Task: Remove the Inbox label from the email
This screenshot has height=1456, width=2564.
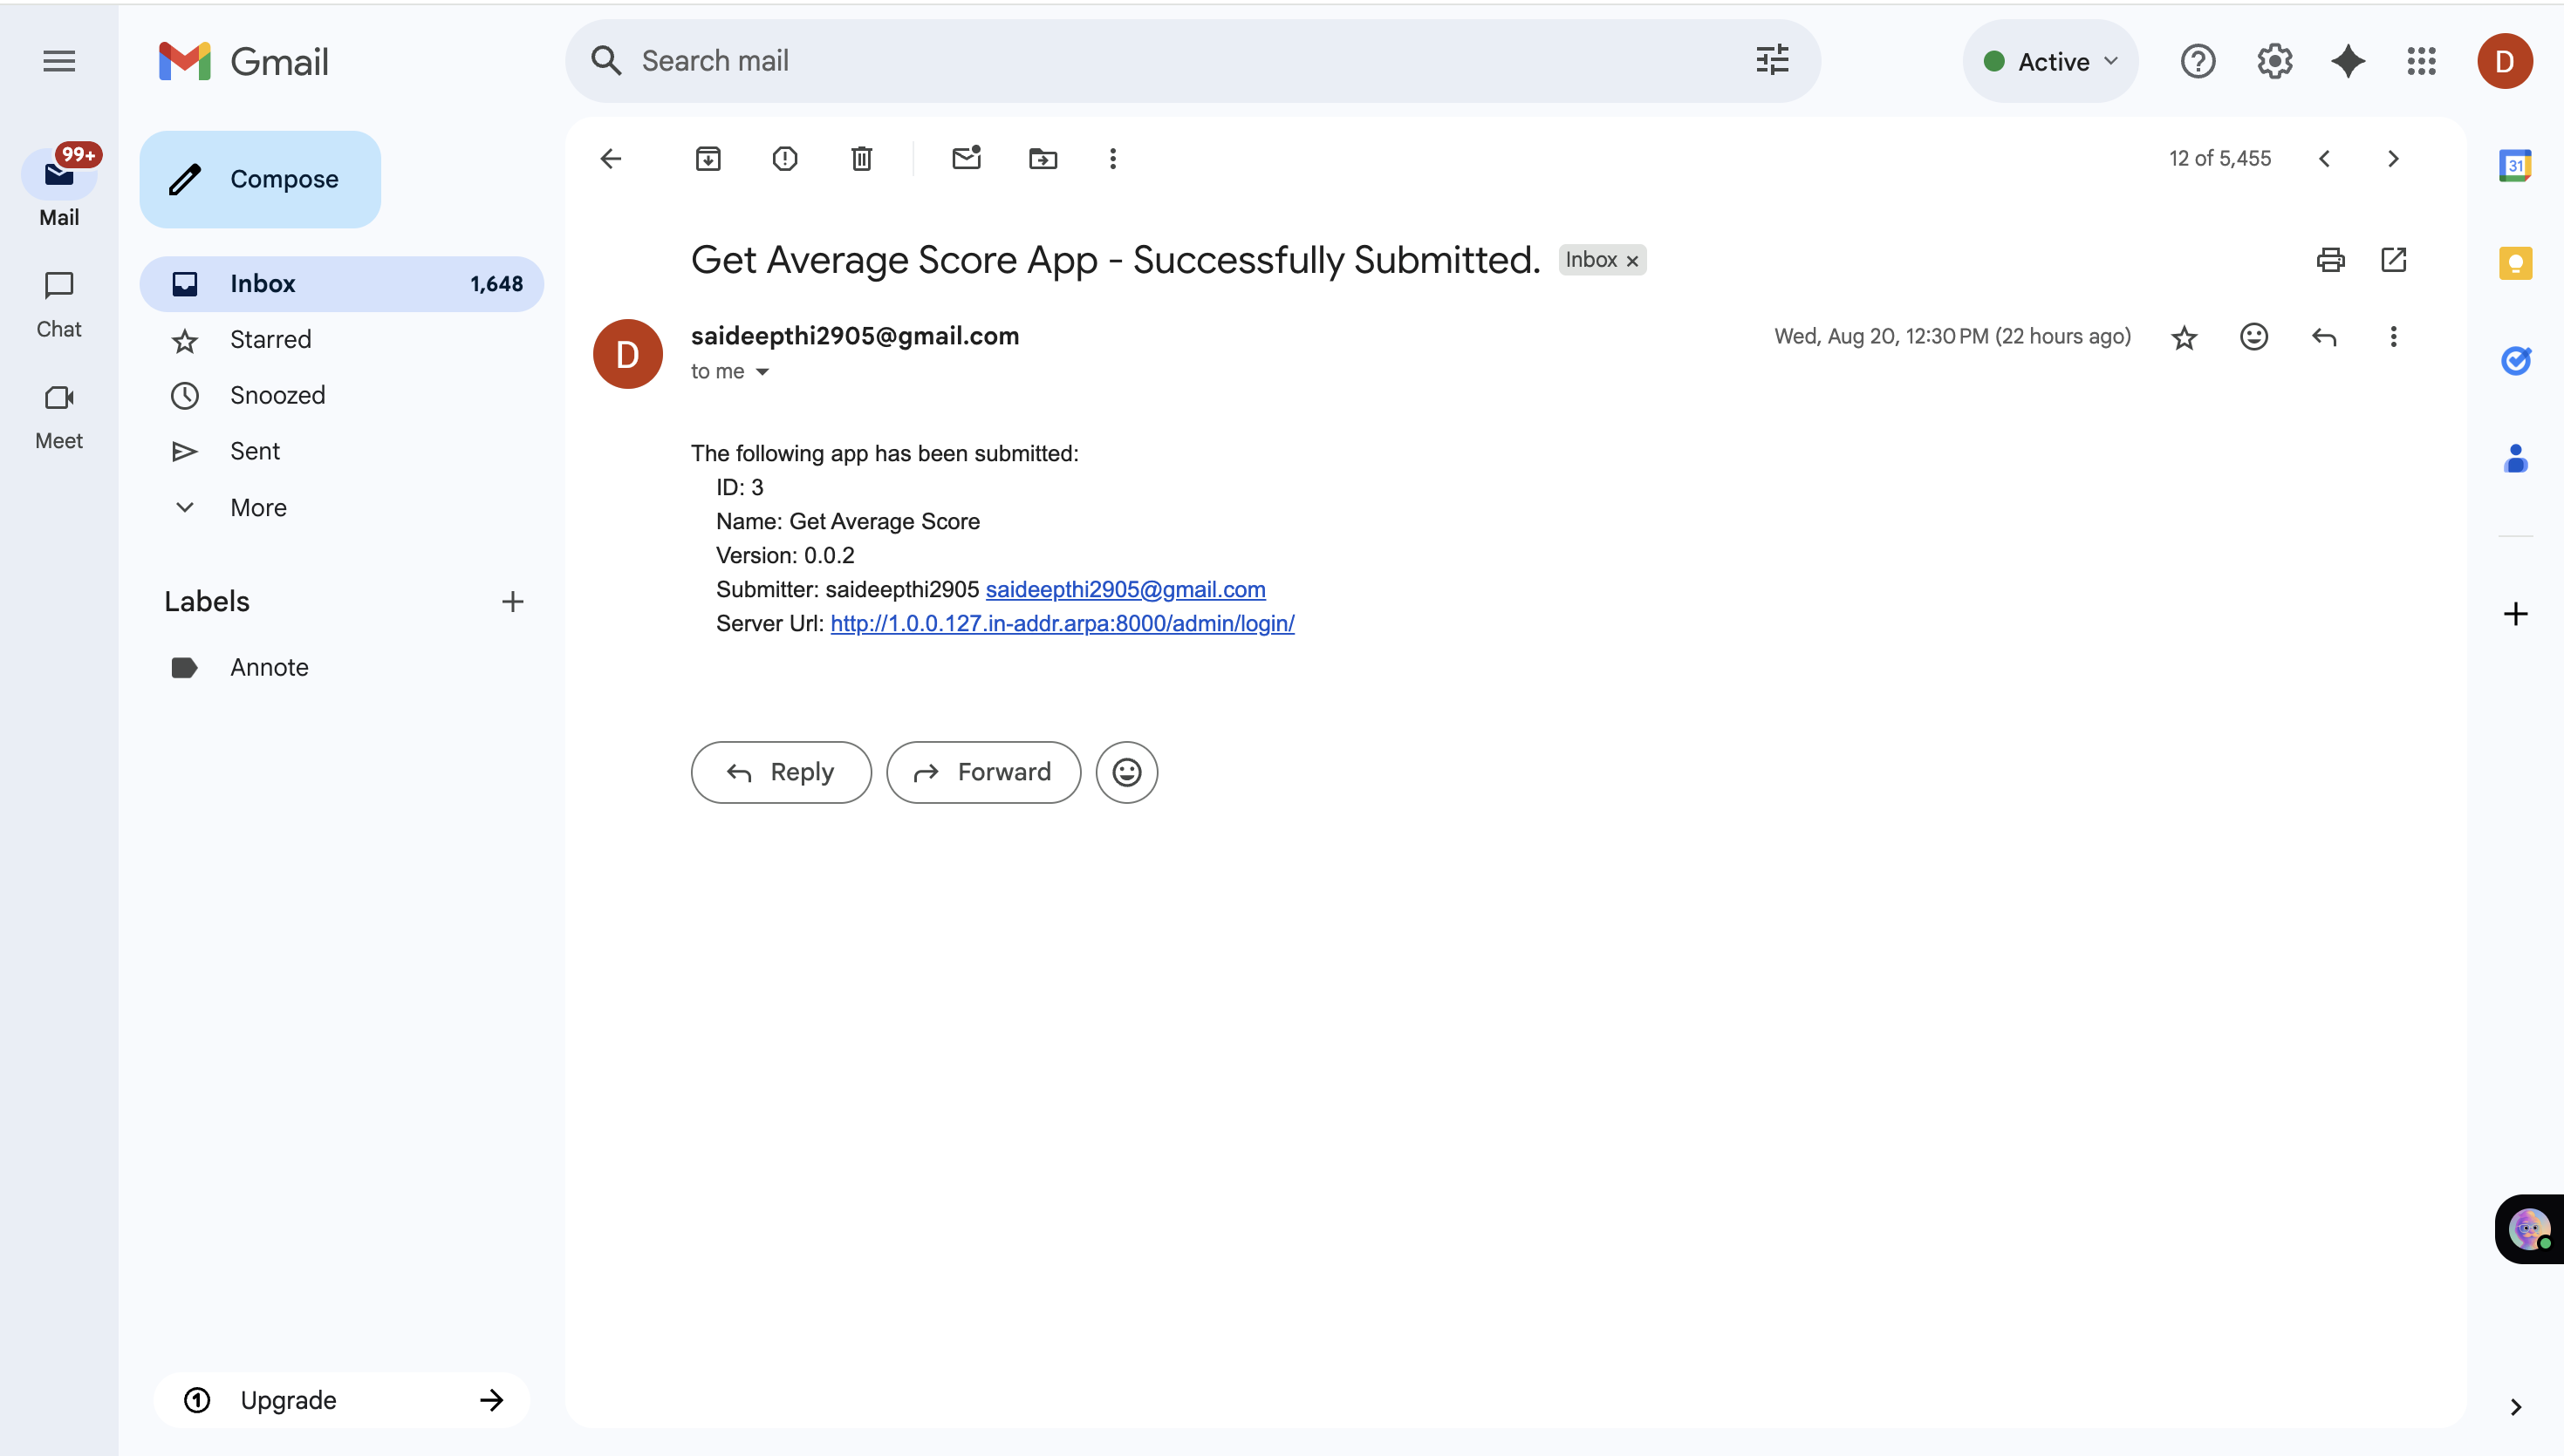Action: [x=1631, y=261]
